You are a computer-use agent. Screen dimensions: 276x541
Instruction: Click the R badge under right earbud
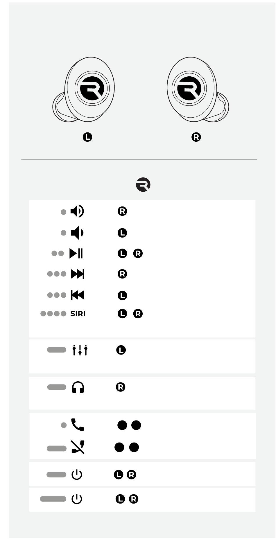[196, 137]
